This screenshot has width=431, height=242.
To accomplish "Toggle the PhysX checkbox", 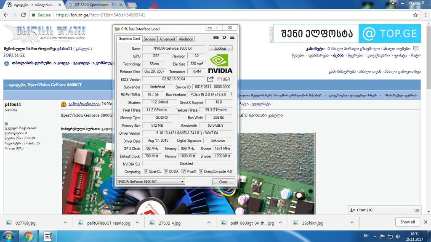I will 184,171.
